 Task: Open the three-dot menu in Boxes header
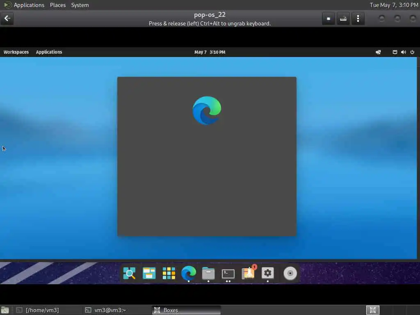pyautogui.click(x=358, y=19)
